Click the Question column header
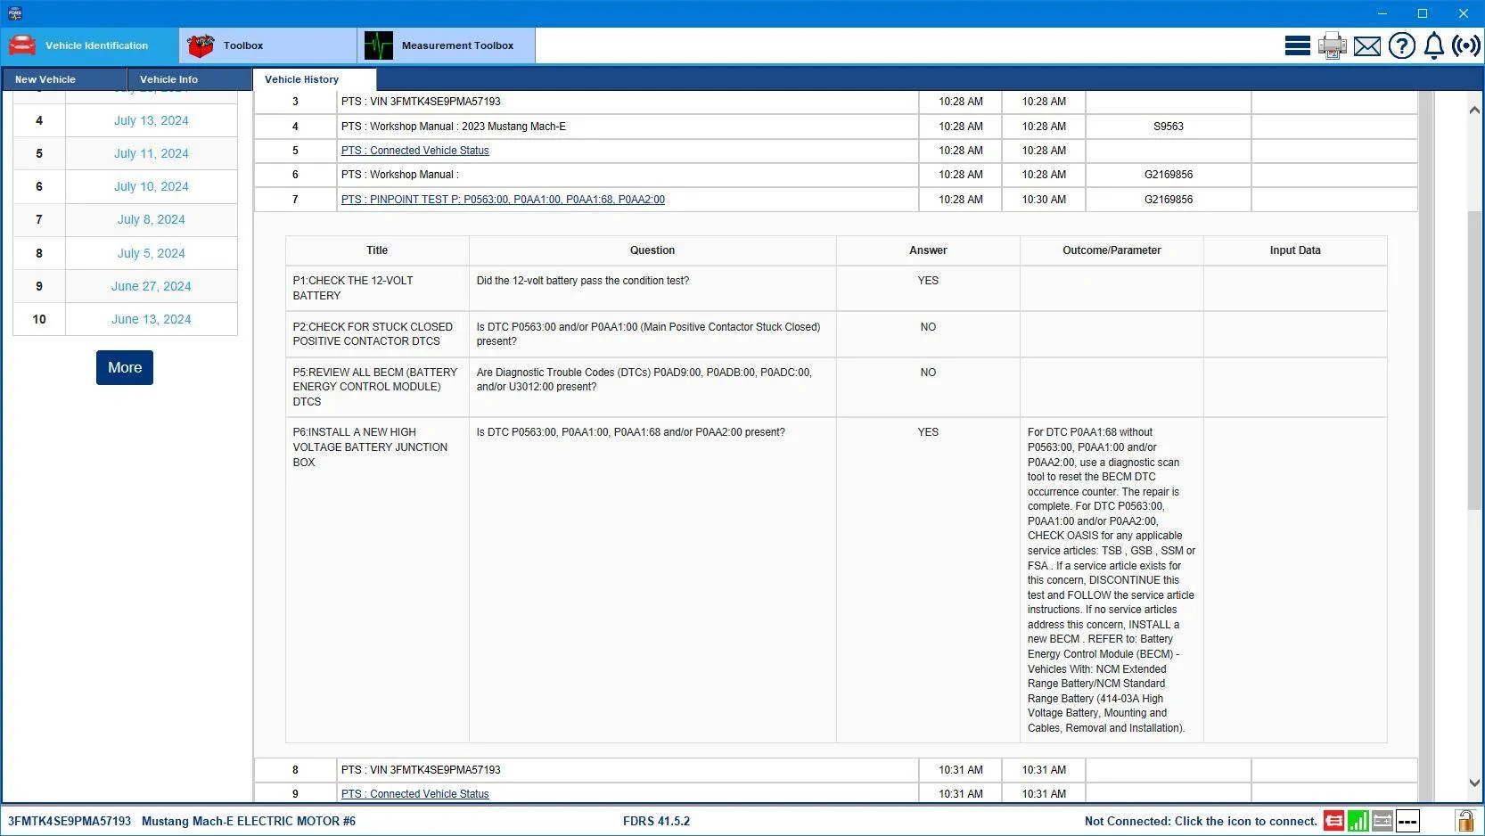Viewport: 1485px width, 836px height. (652, 250)
